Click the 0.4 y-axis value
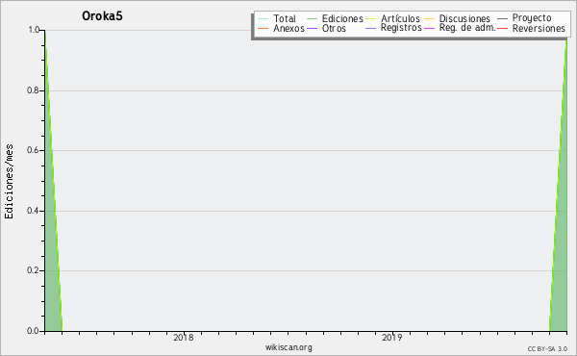This screenshot has width=577, height=356. coord(33,211)
